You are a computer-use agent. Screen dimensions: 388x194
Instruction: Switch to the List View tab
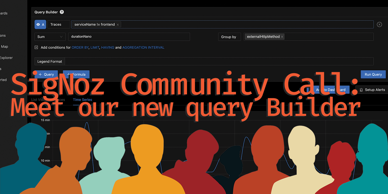pyautogui.click(x=38, y=100)
